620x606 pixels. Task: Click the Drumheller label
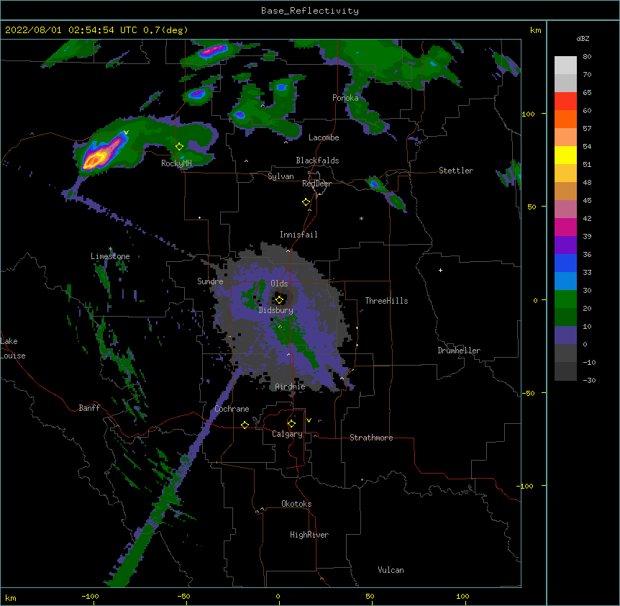(x=459, y=351)
